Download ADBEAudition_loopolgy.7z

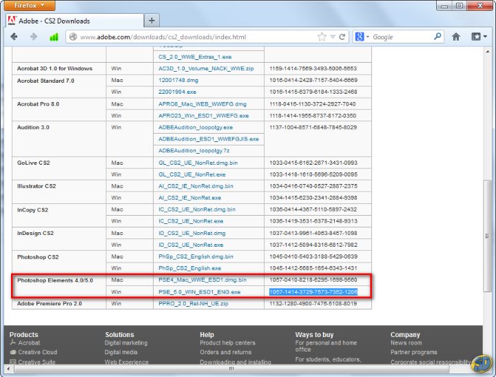click(194, 151)
